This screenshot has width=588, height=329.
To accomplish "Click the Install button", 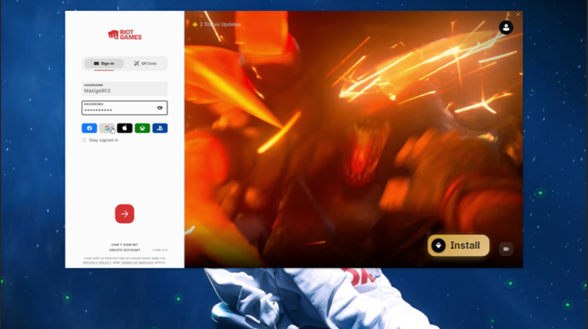I will 458,245.
